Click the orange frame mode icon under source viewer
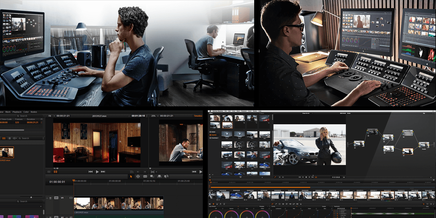The width and height of the screenshot is (436, 218). click(56, 172)
